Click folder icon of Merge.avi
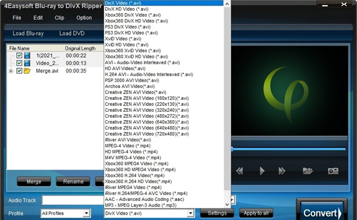This screenshot has width=357, height=220. click(x=27, y=71)
